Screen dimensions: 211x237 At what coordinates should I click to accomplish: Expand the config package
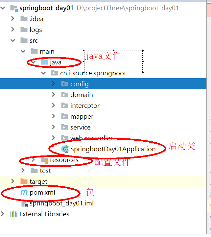pyautogui.click(x=54, y=83)
